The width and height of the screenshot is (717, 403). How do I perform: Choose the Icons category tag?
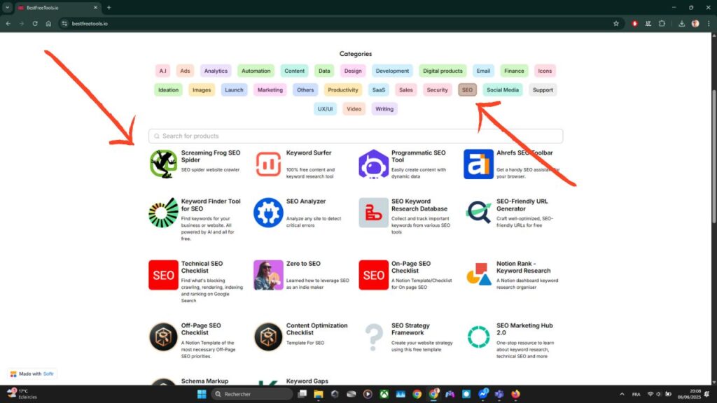[545, 71]
